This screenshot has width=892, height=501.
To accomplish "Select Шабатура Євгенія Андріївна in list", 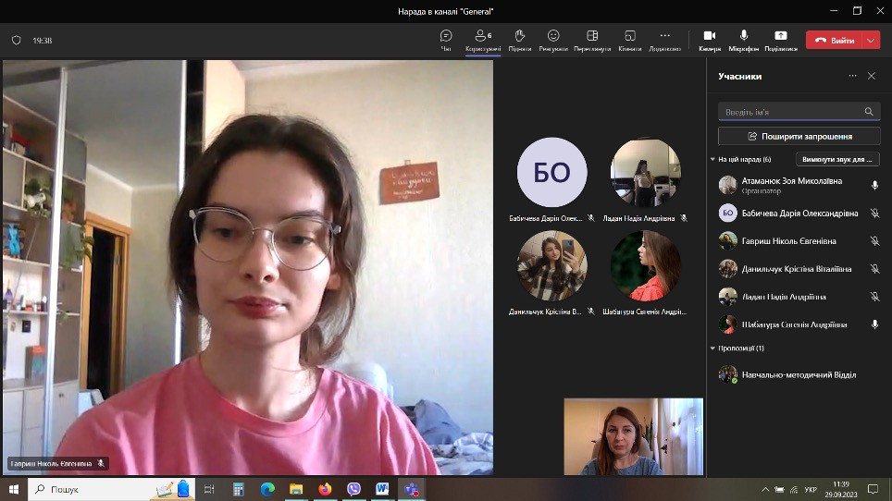I will point(799,324).
